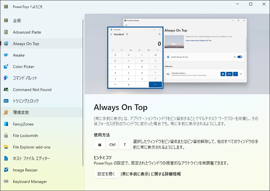This screenshot has width=270, height=191.
Task: Select File Explorer add-ons in the navigation list
Action: click(6, 147)
